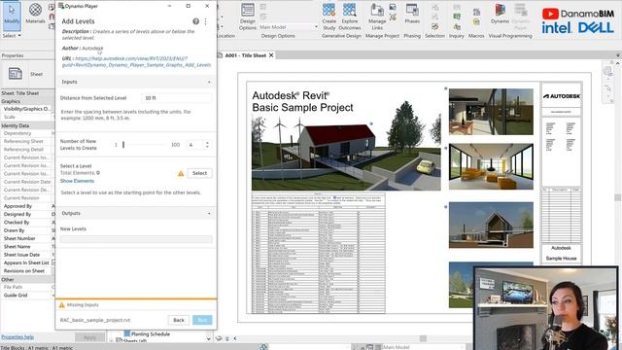
Task: Open the Autodesk help URL link
Action: (137, 61)
